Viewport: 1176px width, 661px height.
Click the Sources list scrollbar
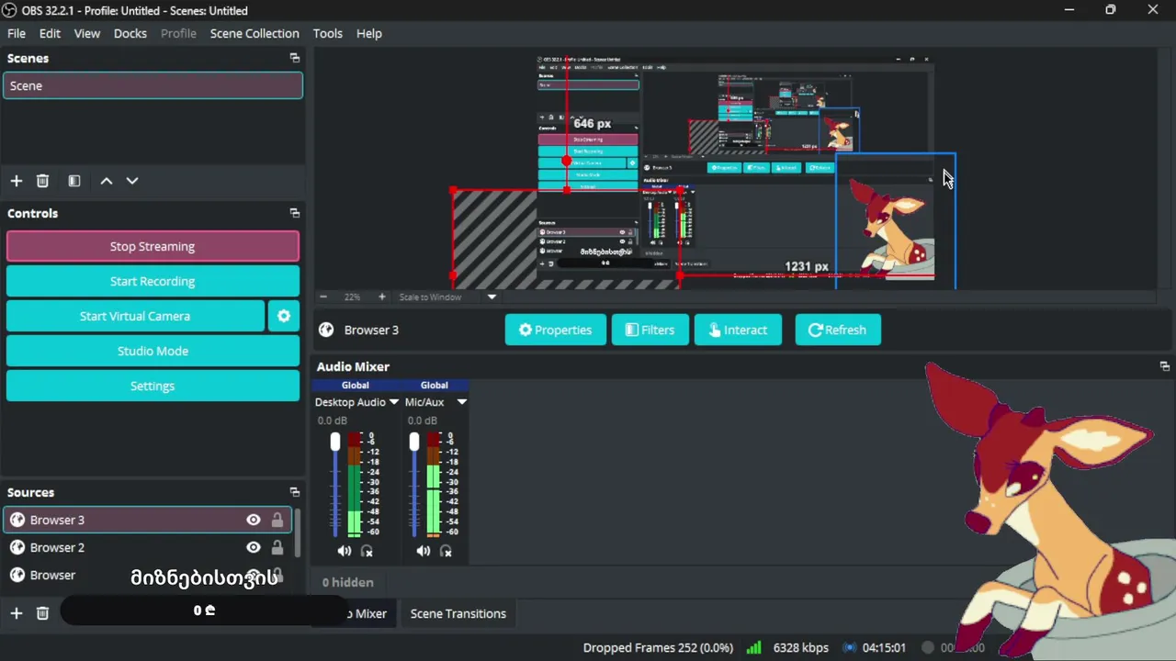click(297, 532)
